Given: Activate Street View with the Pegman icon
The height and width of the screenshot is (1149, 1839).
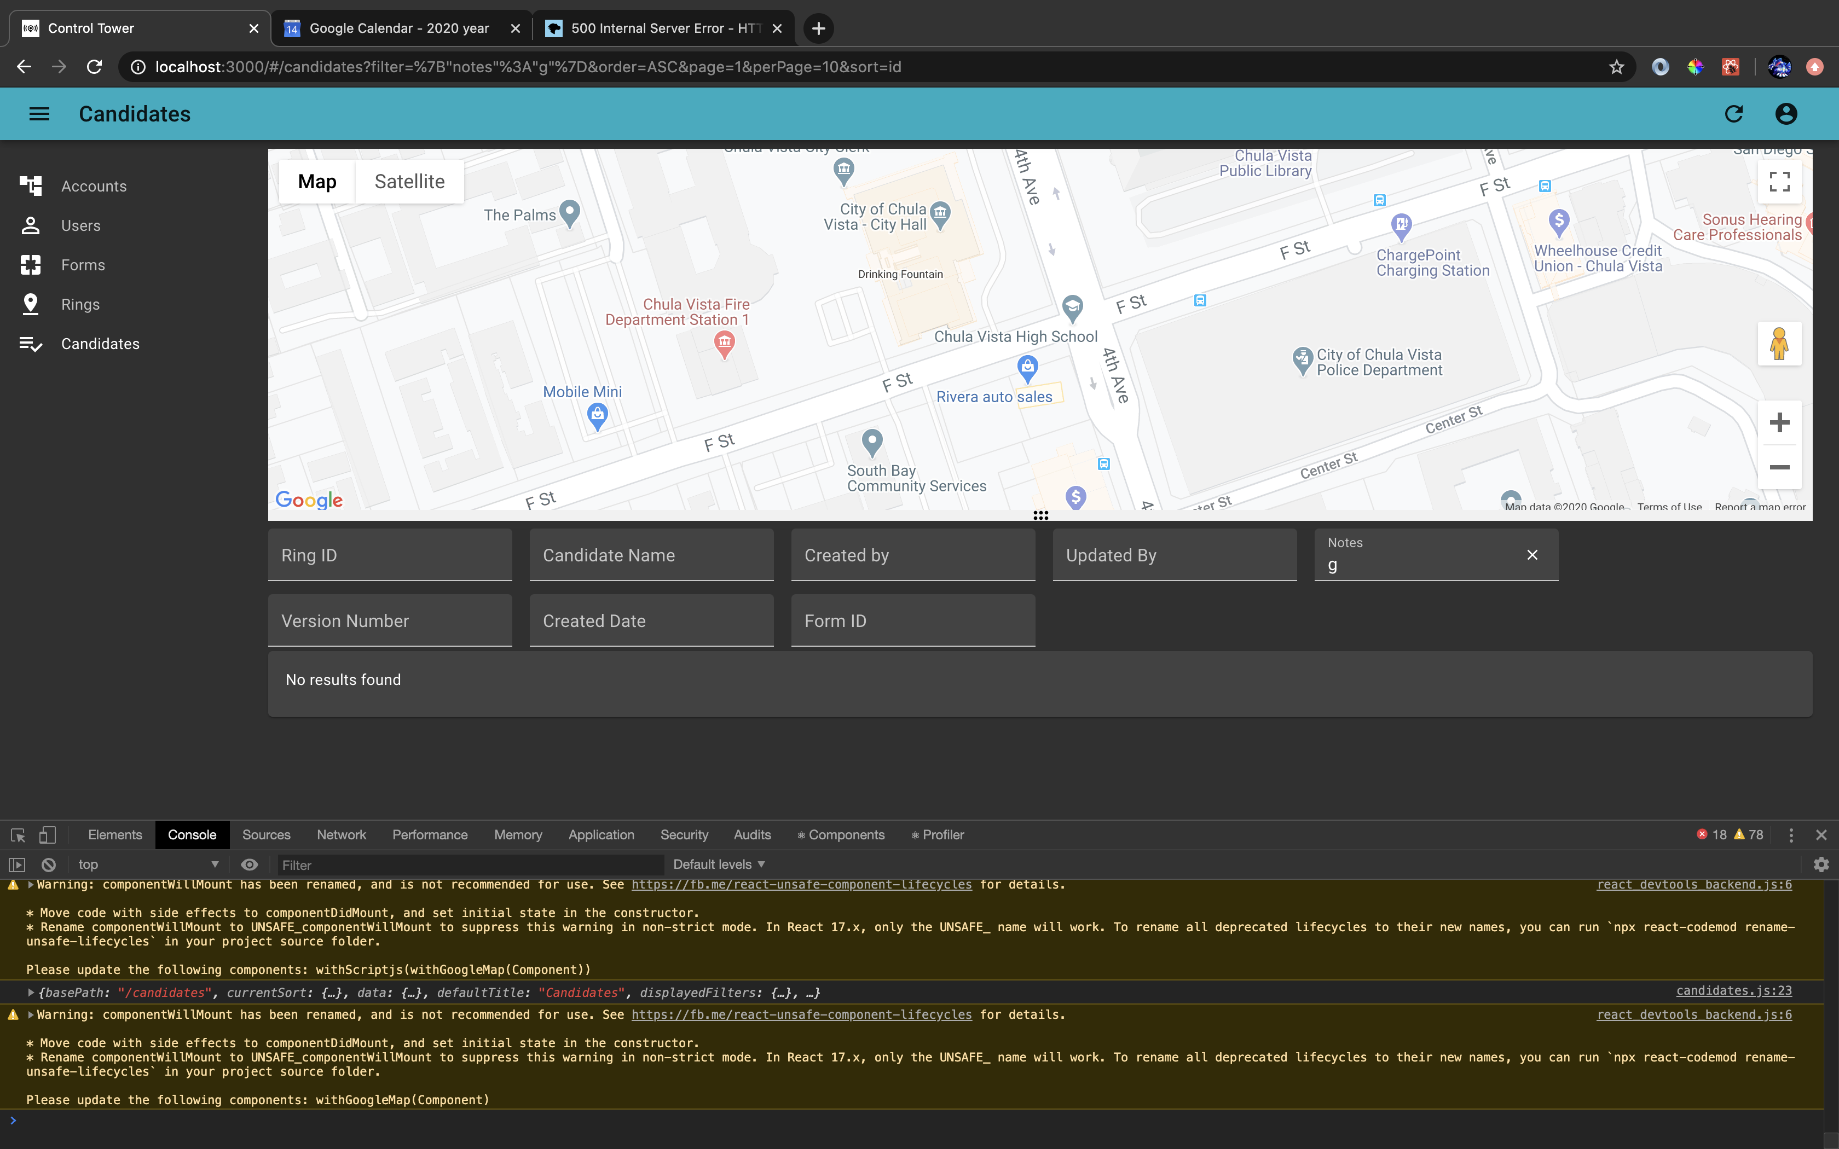Looking at the screenshot, I should click(1780, 344).
